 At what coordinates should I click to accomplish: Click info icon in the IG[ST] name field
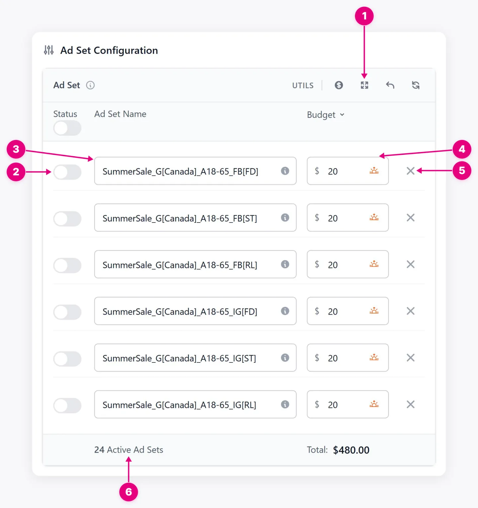pyautogui.click(x=285, y=358)
